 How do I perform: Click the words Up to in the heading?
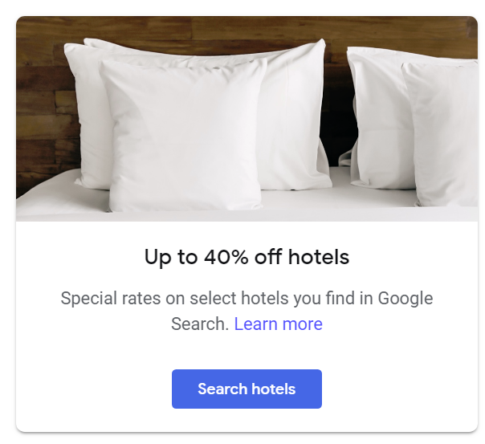coord(171,257)
